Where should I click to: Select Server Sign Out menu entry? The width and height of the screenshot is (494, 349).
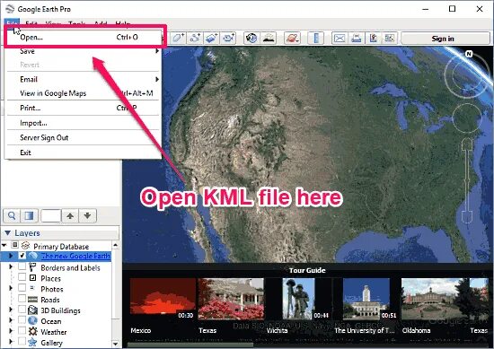coord(84,137)
